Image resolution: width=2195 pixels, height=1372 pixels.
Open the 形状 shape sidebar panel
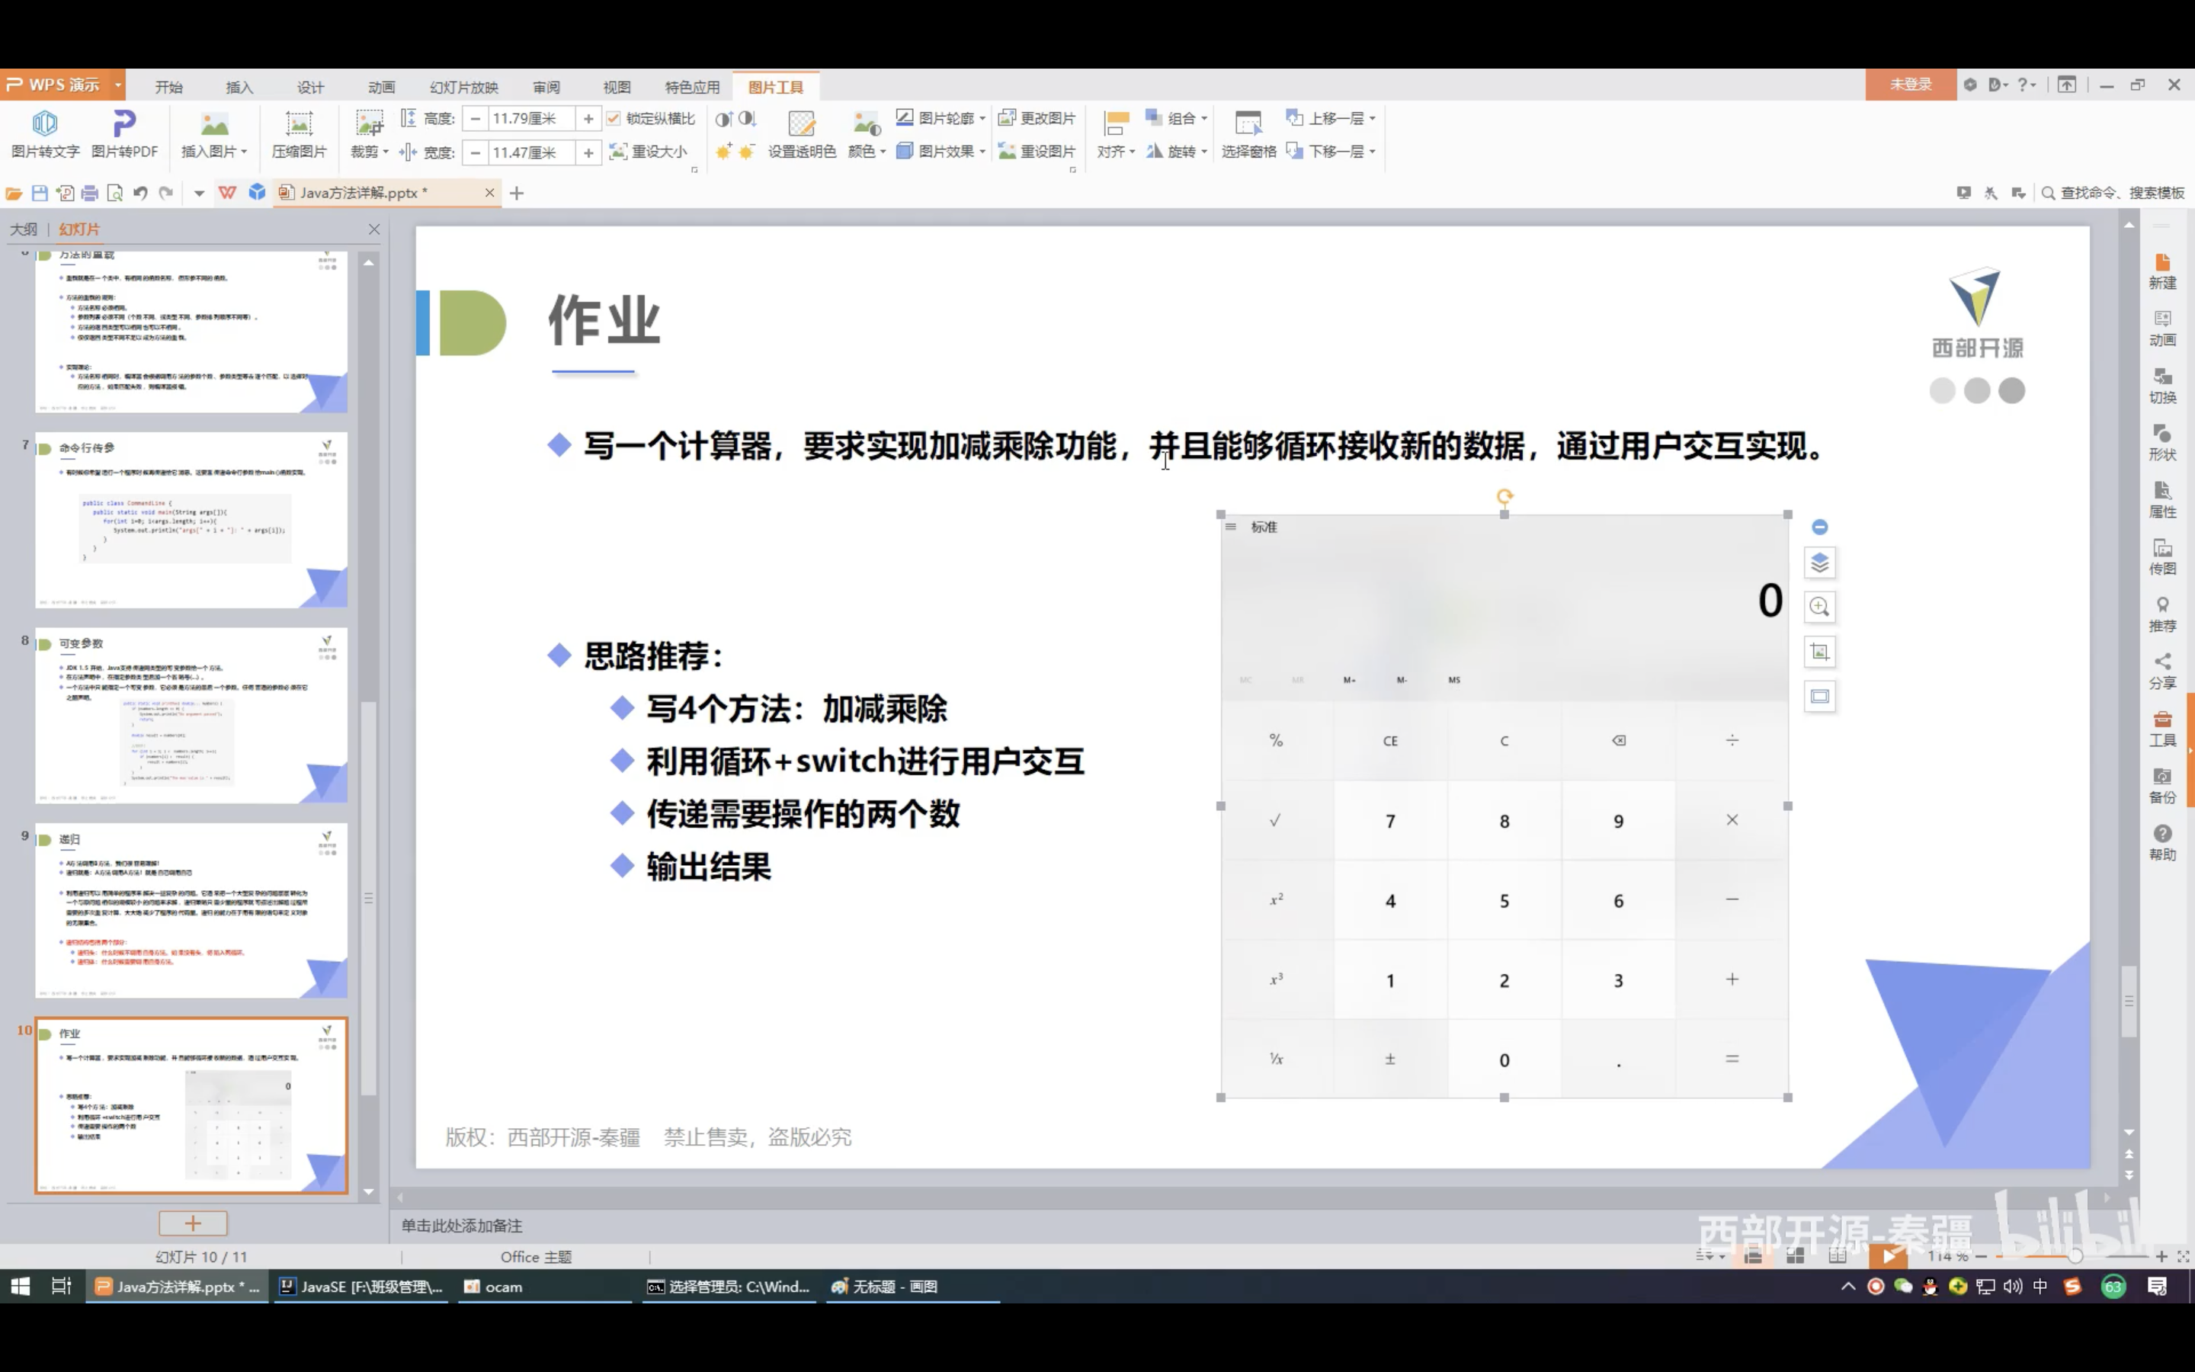pyautogui.click(x=2162, y=442)
